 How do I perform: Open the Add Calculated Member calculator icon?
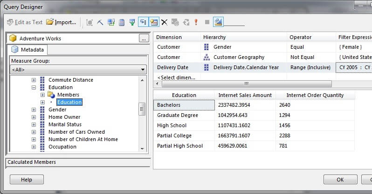point(122,22)
